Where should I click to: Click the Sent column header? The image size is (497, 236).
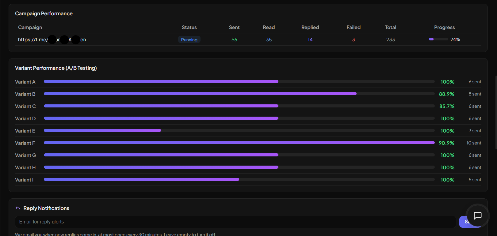point(234,27)
